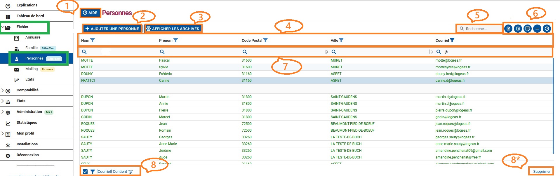The height and width of the screenshot is (176, 560).
Task: Click the row density equals-sign icon
Action: (537, 29)
